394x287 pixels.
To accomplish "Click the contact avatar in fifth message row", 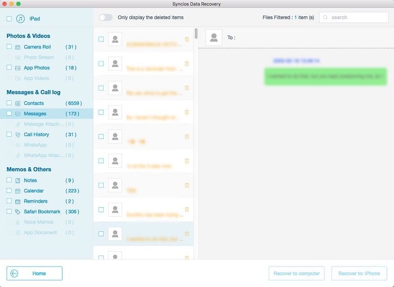I will 115,136.
